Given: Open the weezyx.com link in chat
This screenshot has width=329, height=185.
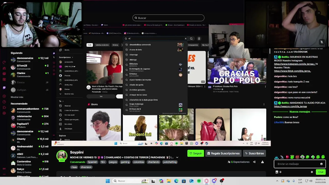Looking at the screenshot, I should 290,106.
